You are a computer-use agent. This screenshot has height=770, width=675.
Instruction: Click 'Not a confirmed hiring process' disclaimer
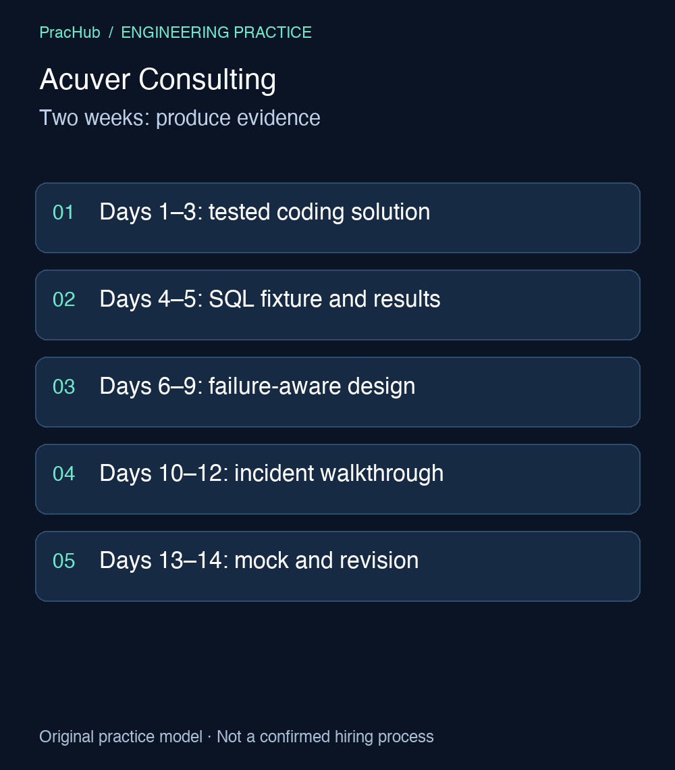[x=325, y=737]
